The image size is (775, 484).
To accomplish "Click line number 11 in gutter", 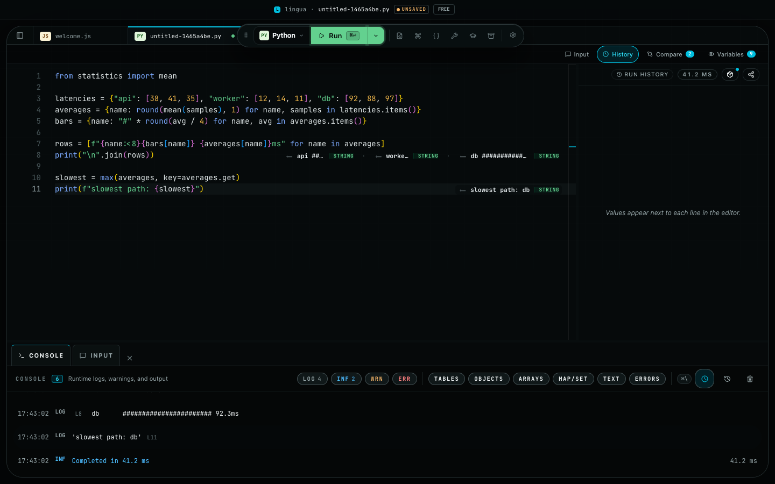I will point(36,189).
